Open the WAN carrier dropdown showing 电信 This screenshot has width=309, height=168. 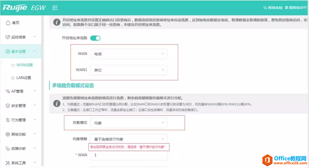129,54
